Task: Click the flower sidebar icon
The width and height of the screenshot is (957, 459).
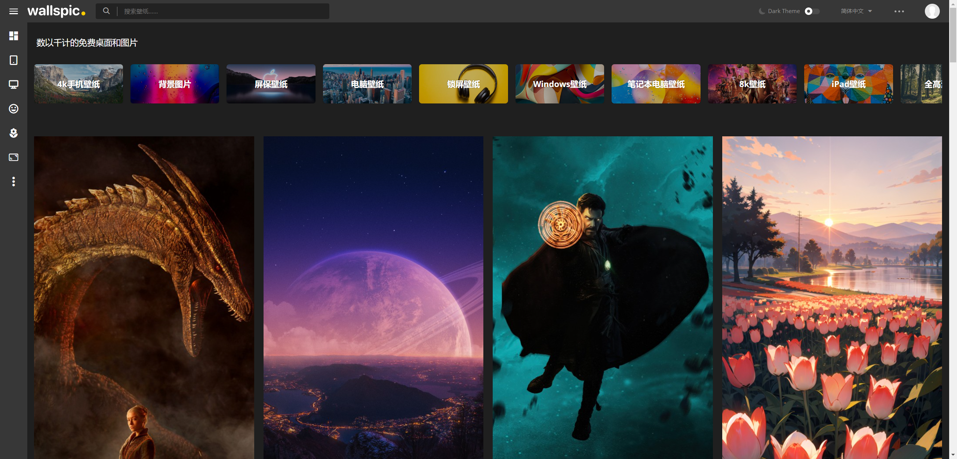Action: 13,133
